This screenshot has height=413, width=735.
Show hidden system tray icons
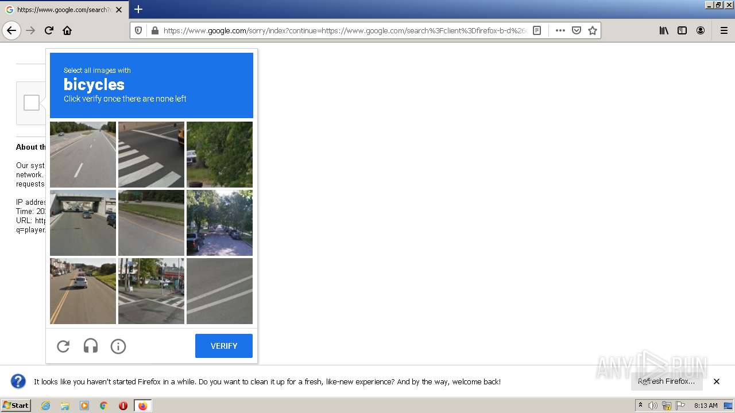(640, 406)
